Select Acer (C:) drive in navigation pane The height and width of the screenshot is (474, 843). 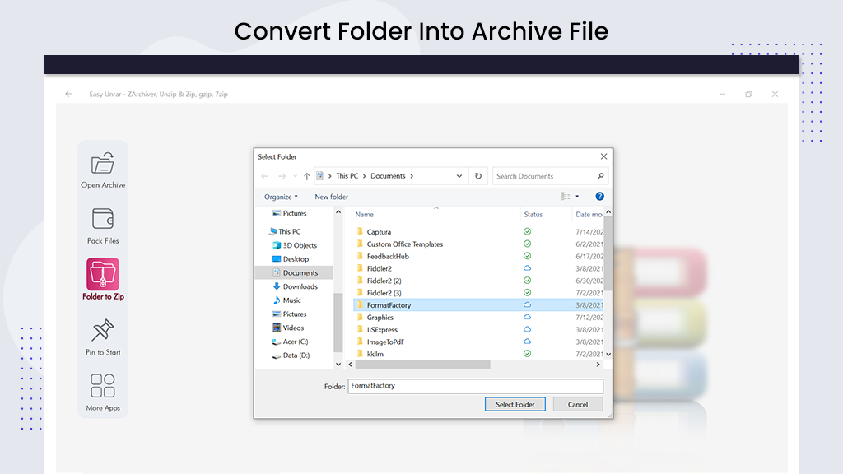[x=295, y=342]
